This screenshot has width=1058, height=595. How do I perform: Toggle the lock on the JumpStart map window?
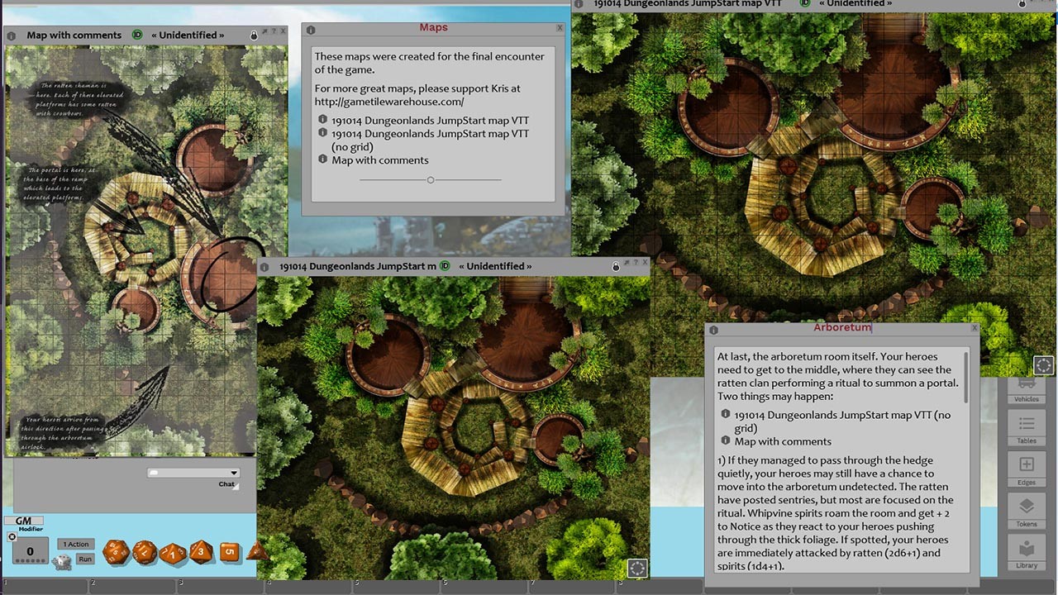pos(617,266)
